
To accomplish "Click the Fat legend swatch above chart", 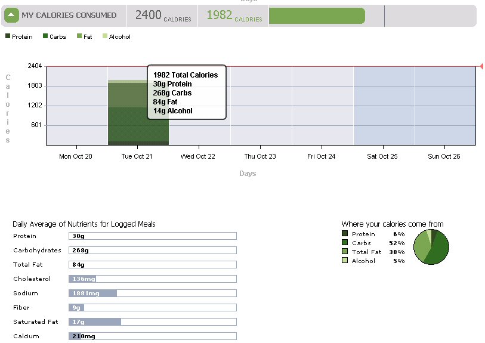I will tap(79, 36).
